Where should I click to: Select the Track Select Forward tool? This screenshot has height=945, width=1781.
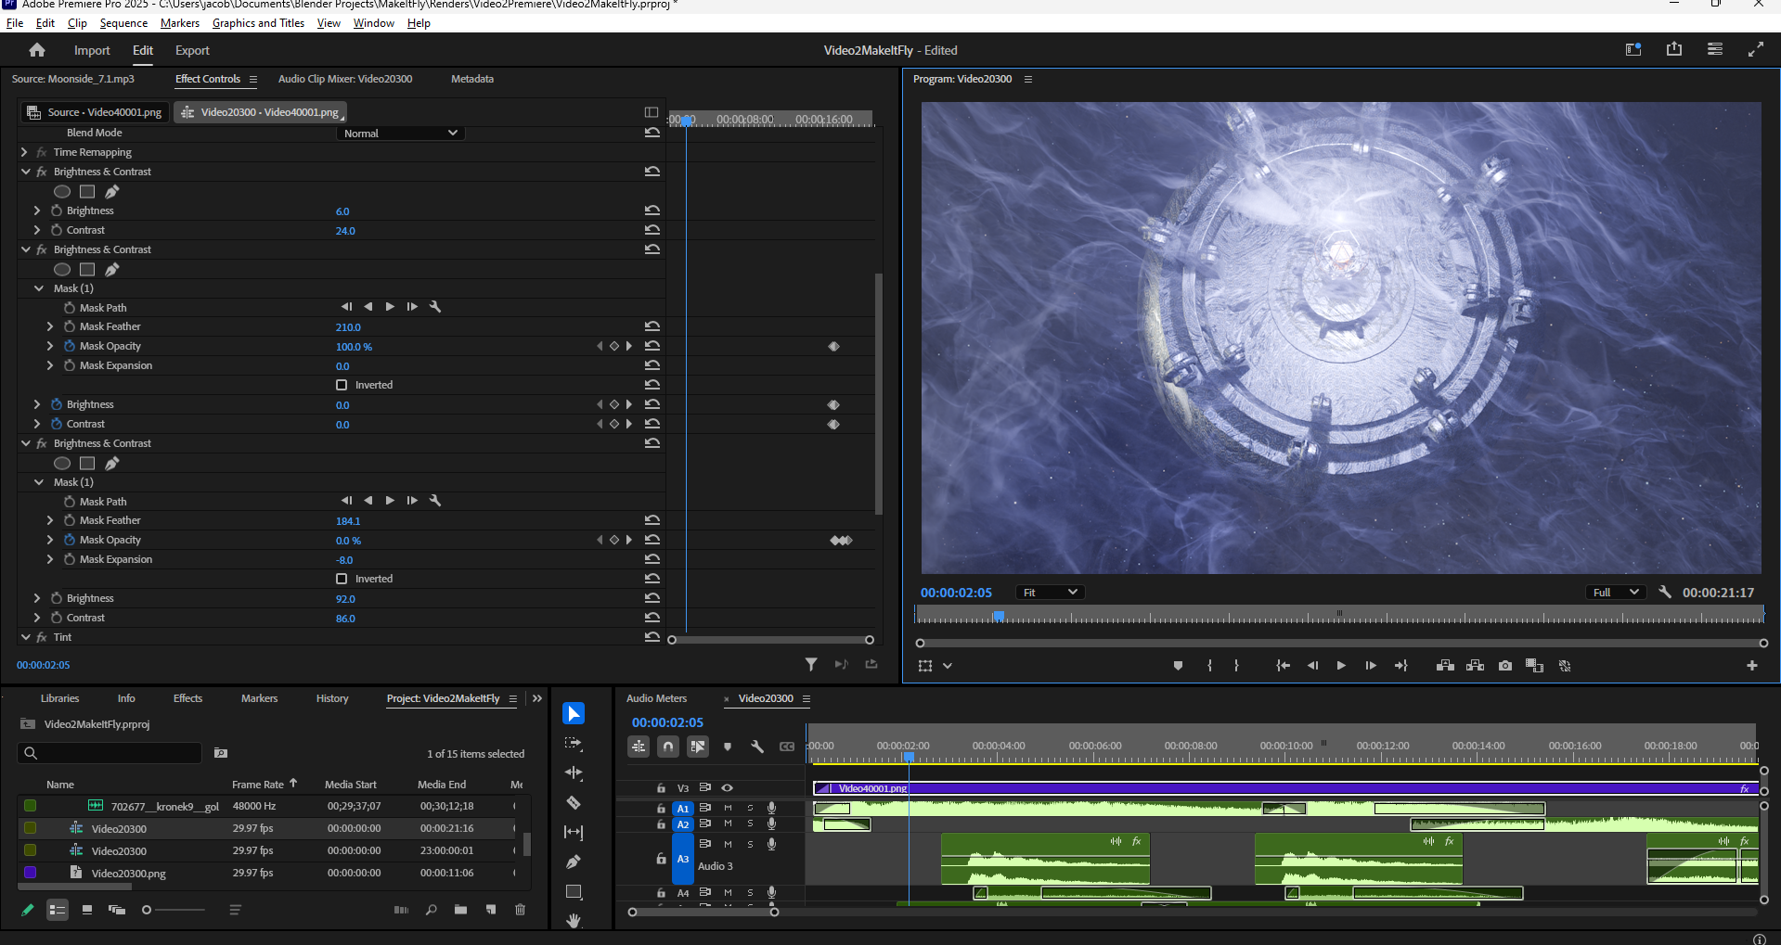574,743
